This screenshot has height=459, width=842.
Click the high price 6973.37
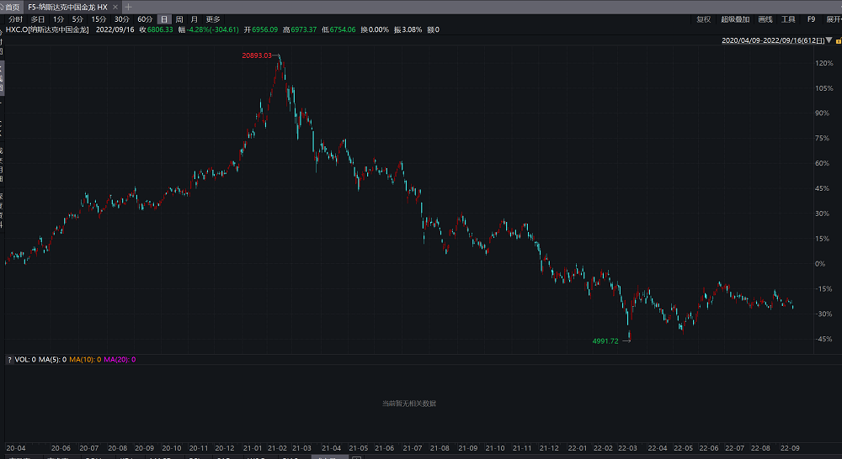point(303,29)
